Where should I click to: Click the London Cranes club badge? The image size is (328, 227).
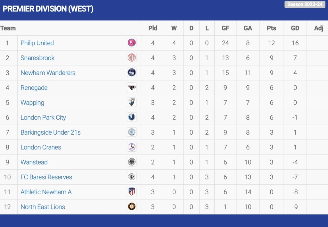coord(132,147)
